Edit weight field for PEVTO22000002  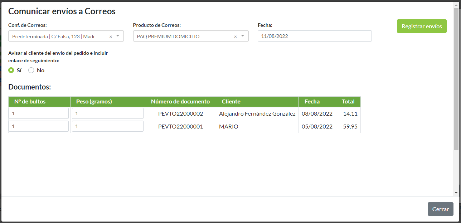107,113
